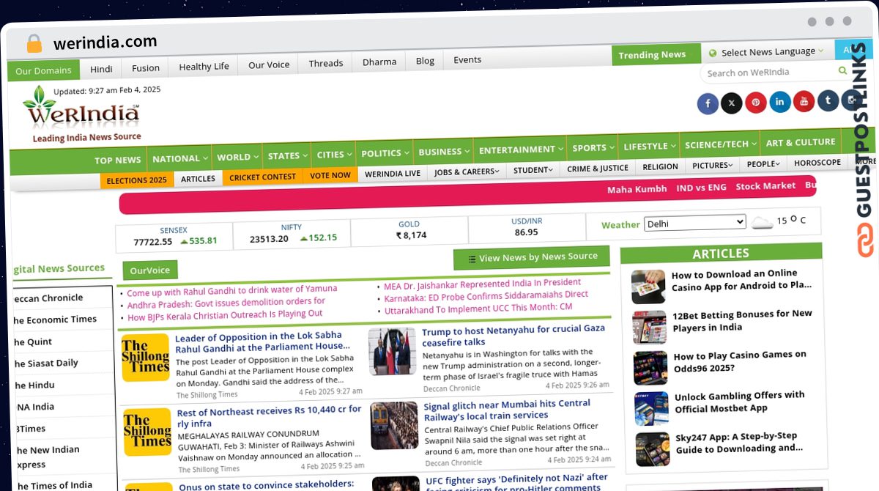Expand the SCIENCE/TECH menu
Image resolution: width=879 pixels, height=491 pixels.
coord(720,144)
